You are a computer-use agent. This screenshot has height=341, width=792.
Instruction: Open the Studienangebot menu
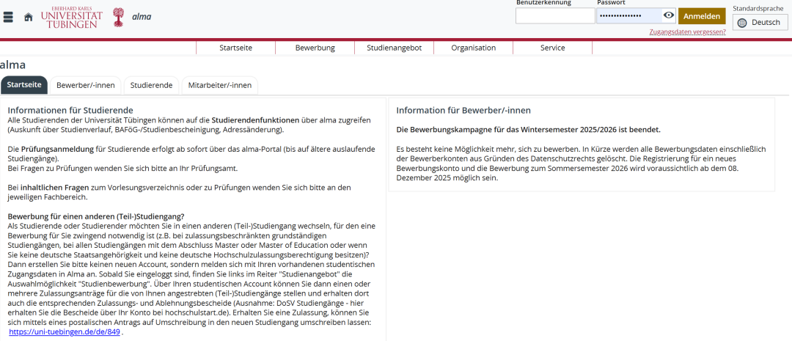click(394, 48)
